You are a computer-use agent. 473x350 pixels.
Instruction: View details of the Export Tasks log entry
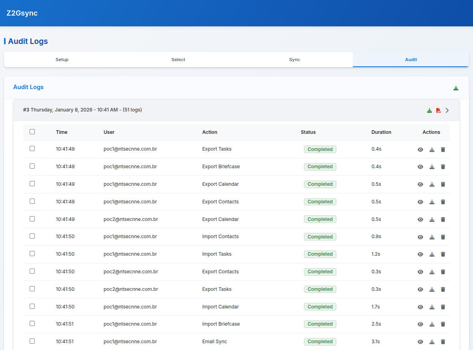[x=420, y=149]
